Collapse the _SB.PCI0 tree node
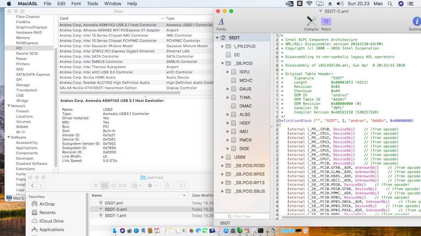This screenshot has width=421, height=236. (x=223, y=63)
